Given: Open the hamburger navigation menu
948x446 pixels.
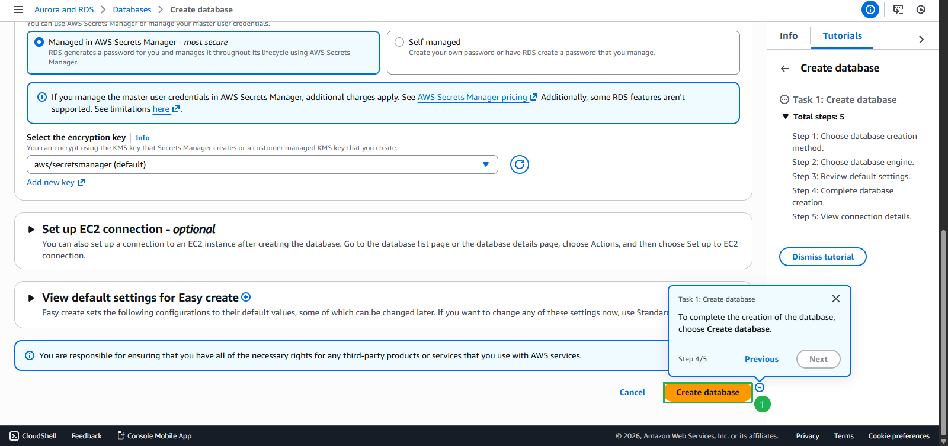Looking at the screenshot, I should pyautogui.click(x=18, y=9).
